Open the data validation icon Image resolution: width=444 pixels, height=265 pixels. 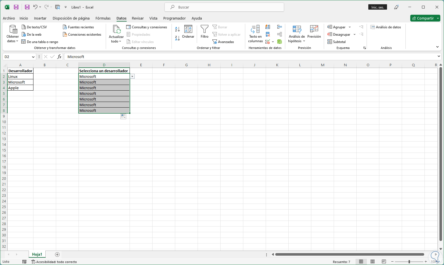point(268,42)
